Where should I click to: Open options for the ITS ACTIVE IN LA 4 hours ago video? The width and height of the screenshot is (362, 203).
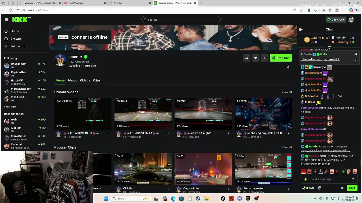click(x=108, y=133)
